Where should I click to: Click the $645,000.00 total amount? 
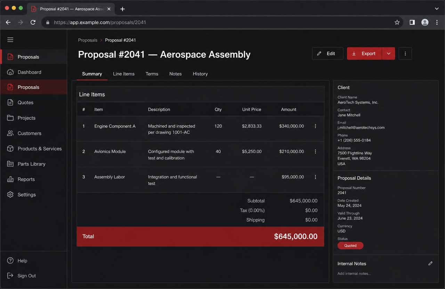(x=296, y=237)
